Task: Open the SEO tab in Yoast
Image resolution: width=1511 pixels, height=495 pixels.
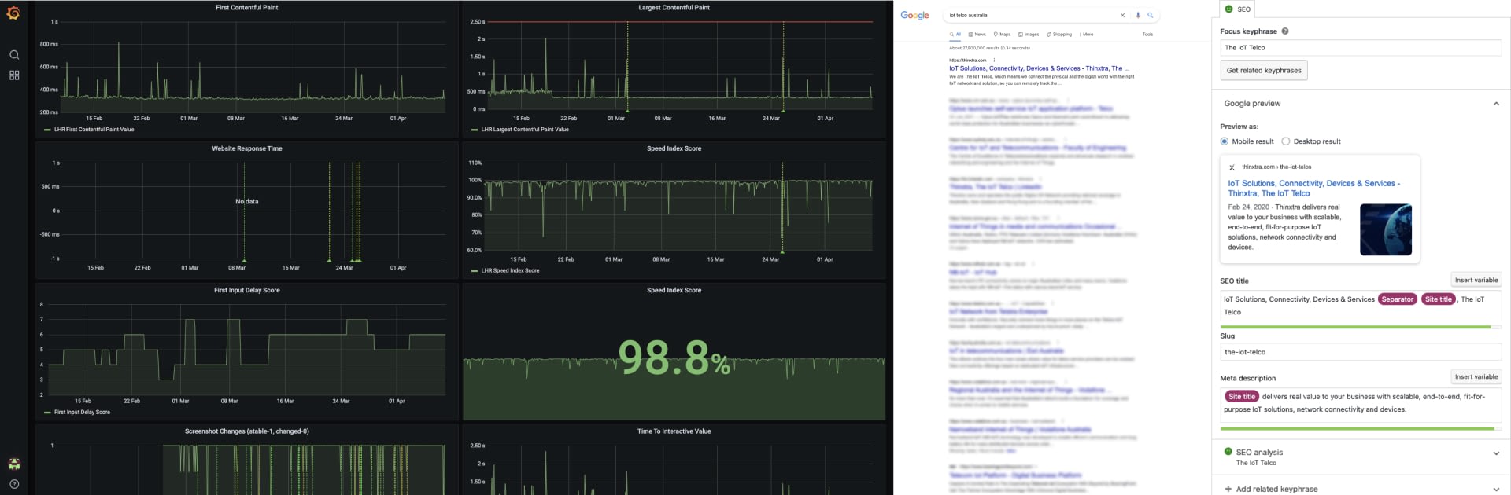Action: pos(1237,9)
